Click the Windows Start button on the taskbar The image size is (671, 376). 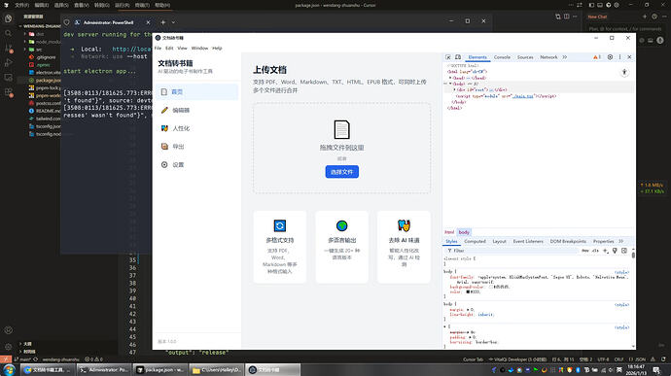9,369
